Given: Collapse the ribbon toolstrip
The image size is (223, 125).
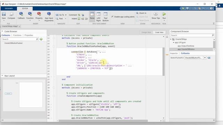Looking at the screenshot, I should point(214,23).
